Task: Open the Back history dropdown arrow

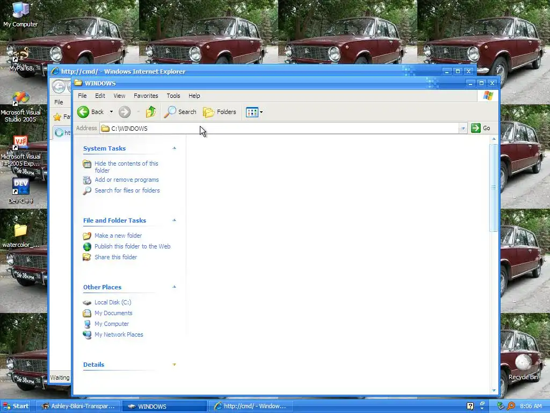Action: point(111,112)
